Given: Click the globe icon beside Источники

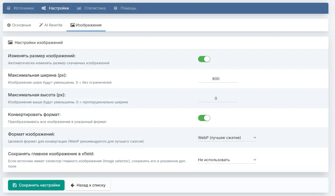Looking at the screenshot, I should point(8,8).
